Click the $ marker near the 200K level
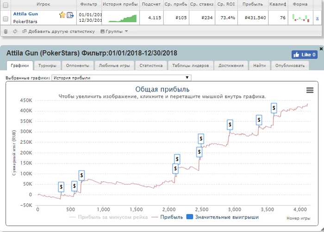The width and height of the screenshot is (324, 232). [199, 152]
